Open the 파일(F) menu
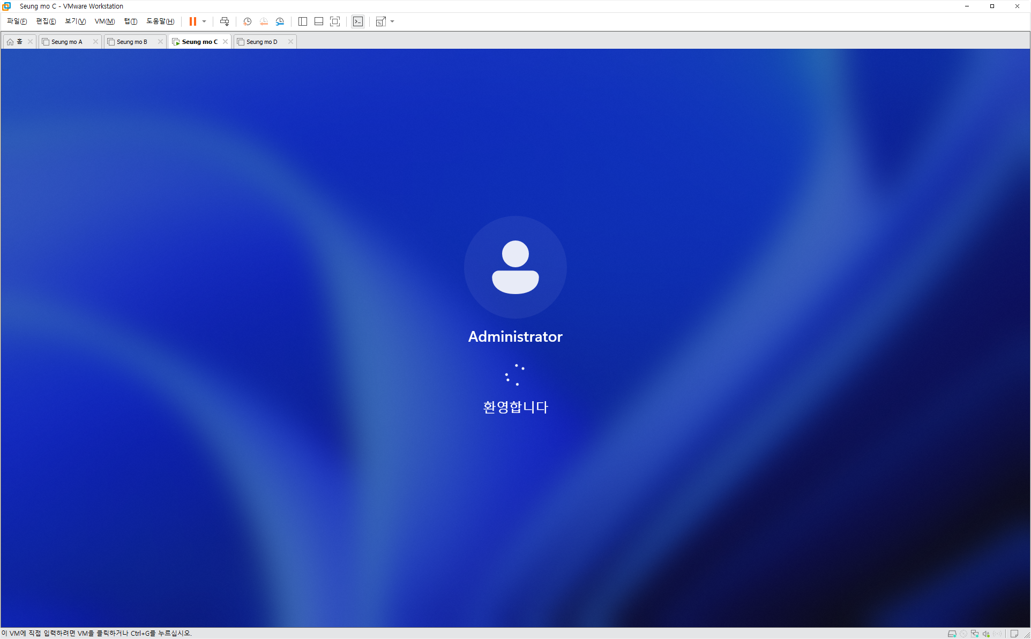 click(x=17, y=21)
